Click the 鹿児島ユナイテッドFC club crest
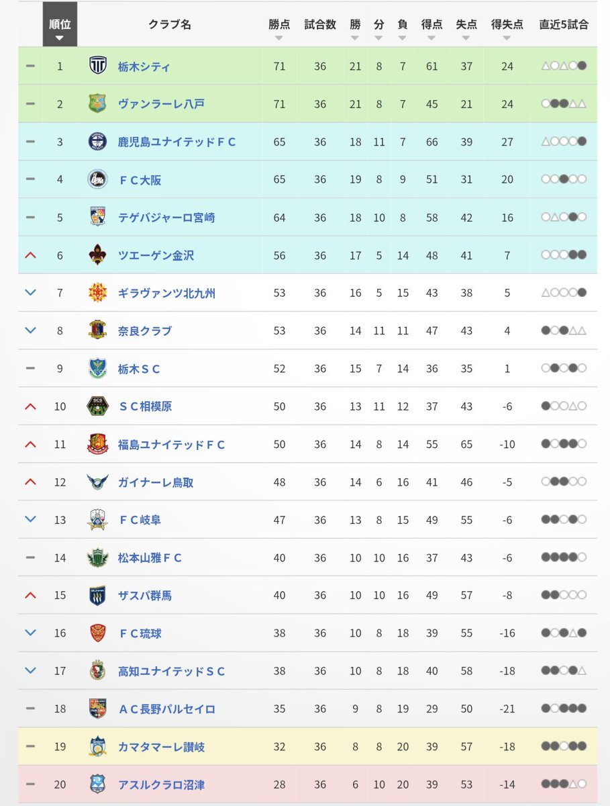The height and width of the screenshot is (806, 610). (97, 142)
